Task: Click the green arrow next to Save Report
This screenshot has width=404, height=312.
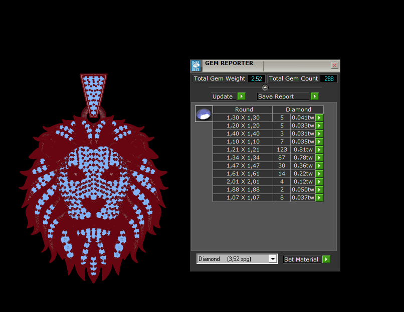Action: 314,96
